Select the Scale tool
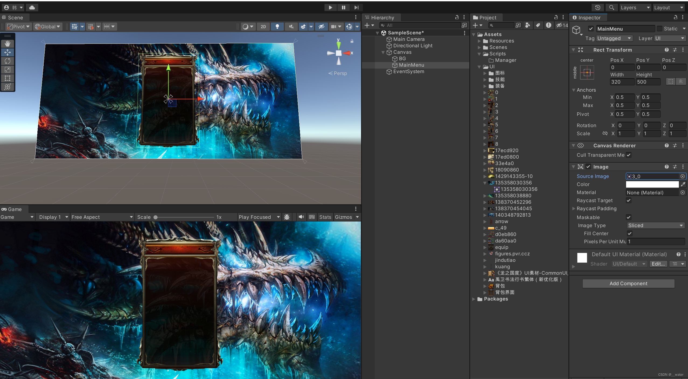The image size is (688, 379). pos(8,70)
